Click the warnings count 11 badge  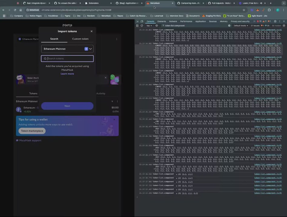click(265, 21)
